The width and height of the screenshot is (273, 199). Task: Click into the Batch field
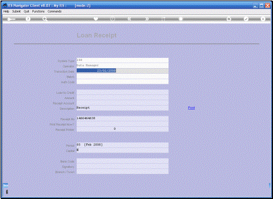[123, 76]
